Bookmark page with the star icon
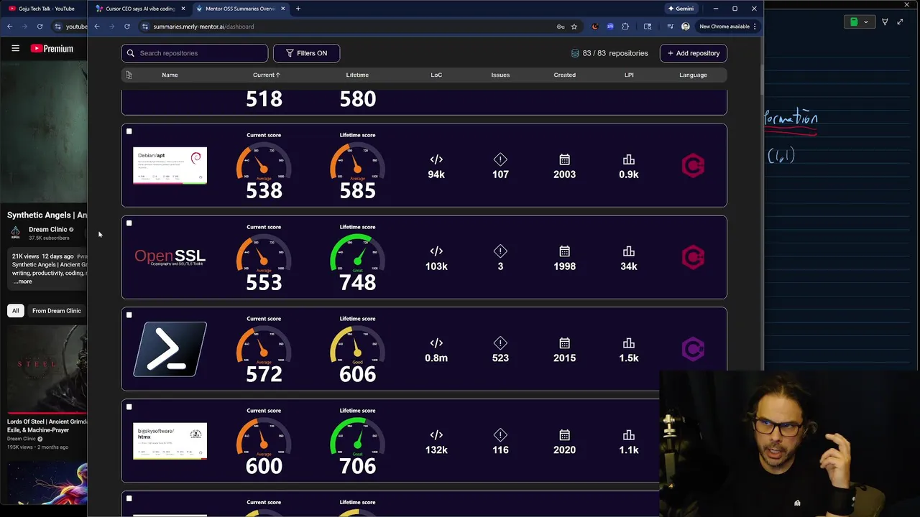 pyautogui.click(x=574, y=27)
